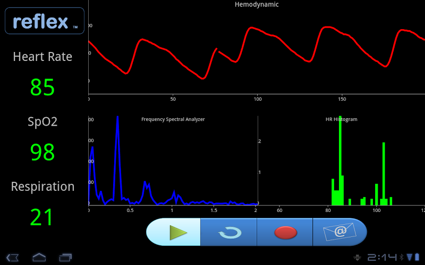Start playback with the green play button
The width and height of the screenshot is (425, 265).
coord(174,232)
